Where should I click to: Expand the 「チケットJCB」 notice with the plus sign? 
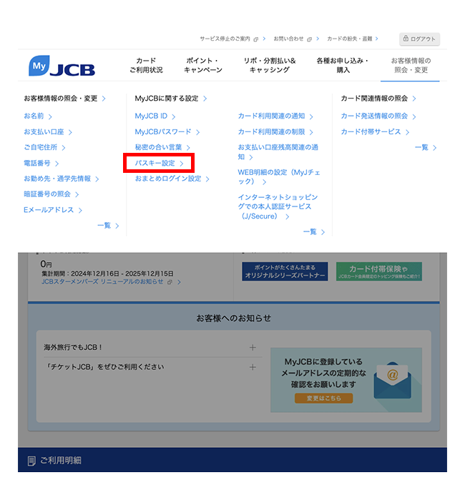tap(253, 367)
